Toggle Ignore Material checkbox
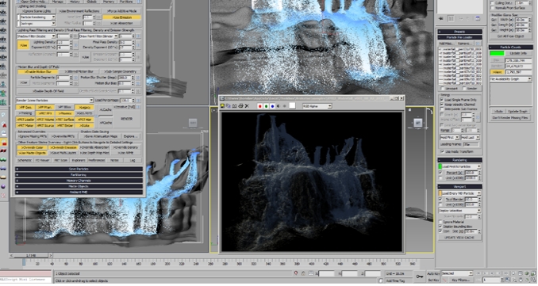The image size is (538, 286). click(x=441, y=222)
